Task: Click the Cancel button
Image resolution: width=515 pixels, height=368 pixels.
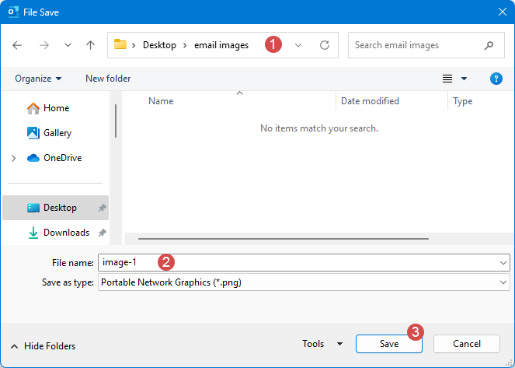Action: pyautogui.click(x=466, y=344)
